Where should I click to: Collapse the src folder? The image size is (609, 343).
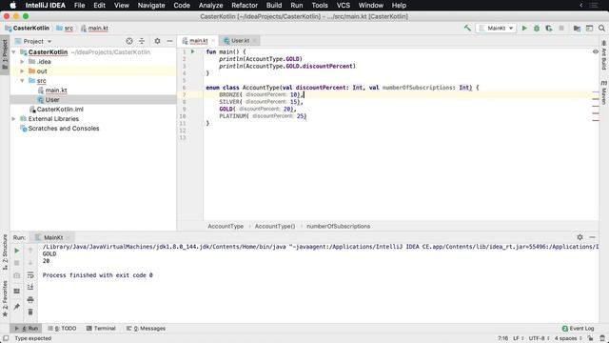coord(22,80)
